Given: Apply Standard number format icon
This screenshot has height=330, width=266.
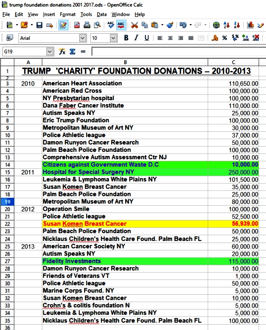Looking at the screenshot, I should click(x=235, y=38).
